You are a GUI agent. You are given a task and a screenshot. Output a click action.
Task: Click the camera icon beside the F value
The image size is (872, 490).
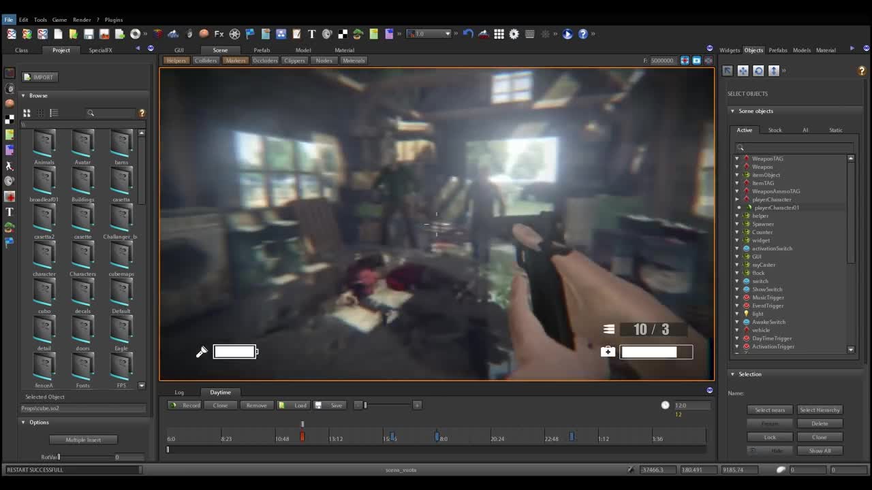[696, 61]
